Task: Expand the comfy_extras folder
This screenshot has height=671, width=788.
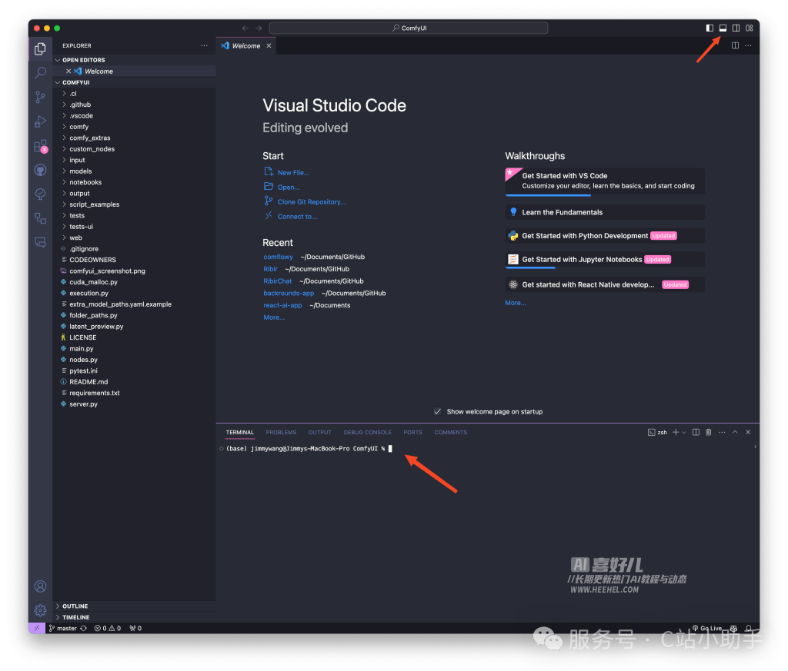Action: pos(90,138)
